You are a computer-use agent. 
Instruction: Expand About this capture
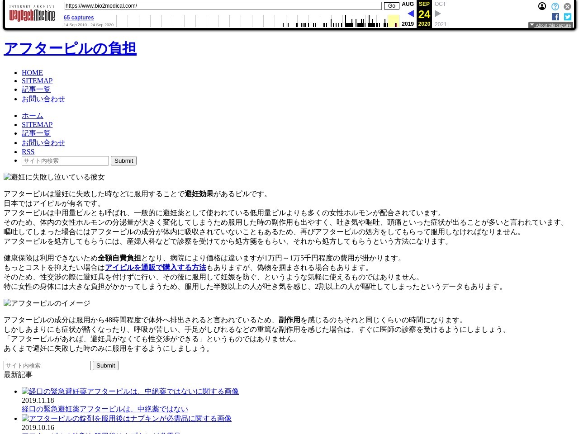pos(551,25)
